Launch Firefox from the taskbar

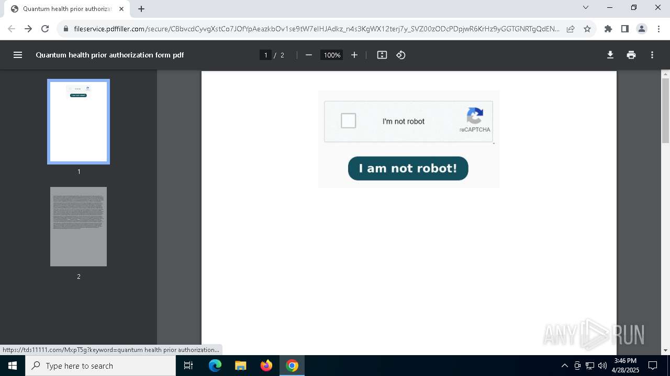tap(266, 366)
